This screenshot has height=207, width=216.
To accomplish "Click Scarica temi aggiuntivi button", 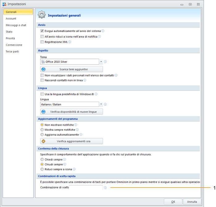I will 72,69.
